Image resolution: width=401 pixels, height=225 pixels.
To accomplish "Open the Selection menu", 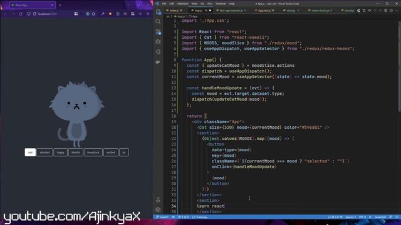I will point(182,4).
